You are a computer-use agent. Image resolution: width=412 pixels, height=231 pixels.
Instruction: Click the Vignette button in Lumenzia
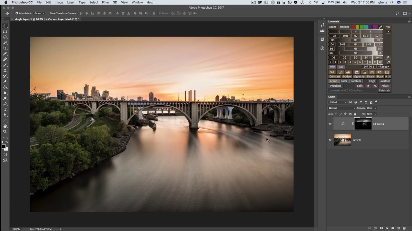(359, 77)
